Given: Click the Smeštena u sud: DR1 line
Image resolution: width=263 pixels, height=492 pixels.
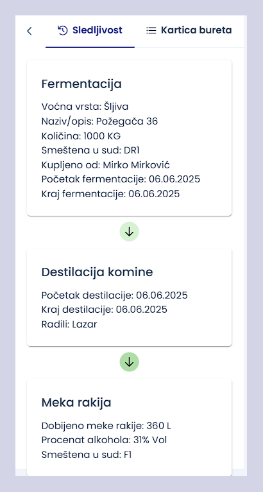Looking at the screenshot, I should 90,150.
